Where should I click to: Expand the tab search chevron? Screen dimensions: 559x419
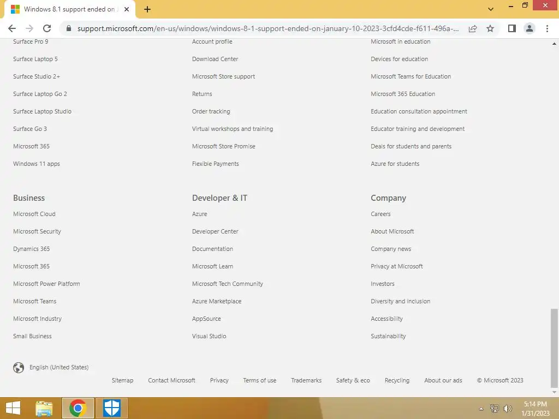point(491,9)
